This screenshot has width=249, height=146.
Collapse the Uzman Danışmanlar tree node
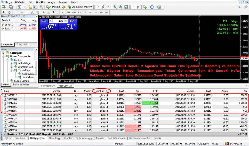pos(3,56)
